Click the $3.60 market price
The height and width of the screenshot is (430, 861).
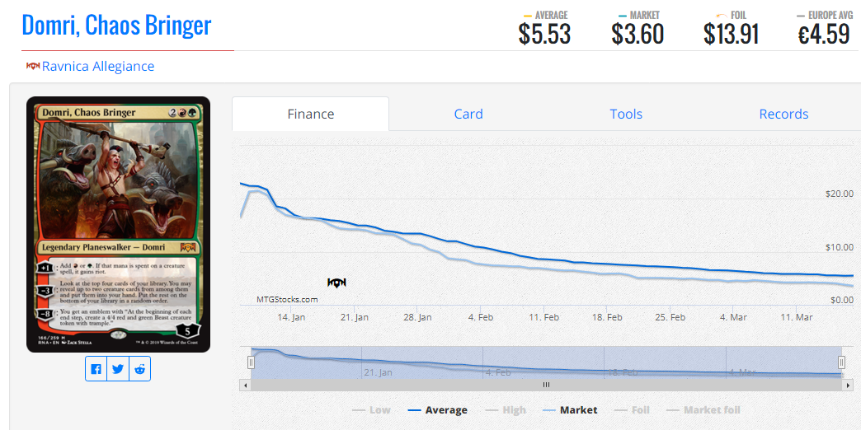click(638, 35)
